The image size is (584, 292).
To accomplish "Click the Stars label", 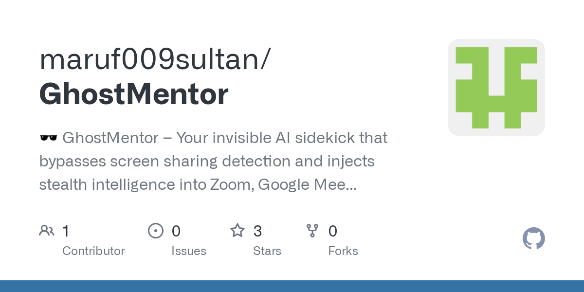I will pyautogui.click(x=267, y=251).
